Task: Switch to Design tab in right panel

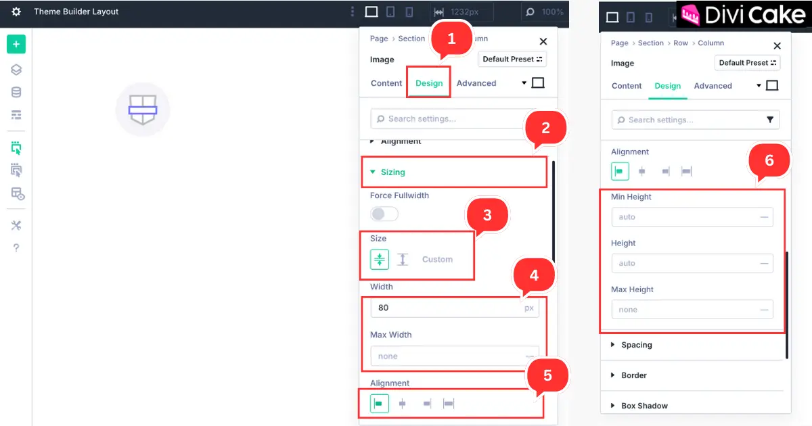Action: coord(668,86)
